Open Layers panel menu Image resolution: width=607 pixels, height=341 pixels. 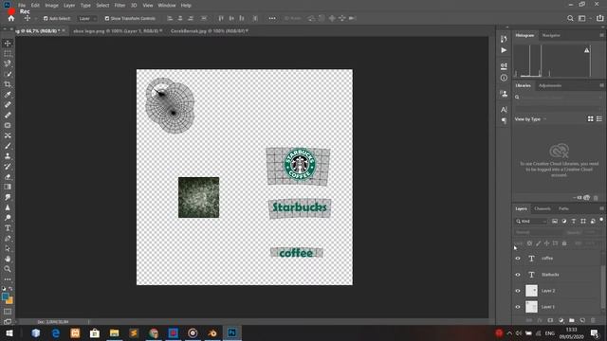tap(601, 208)
